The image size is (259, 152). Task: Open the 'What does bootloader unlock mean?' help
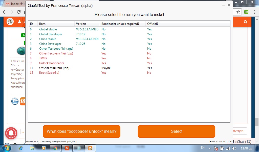coord(81,131)
